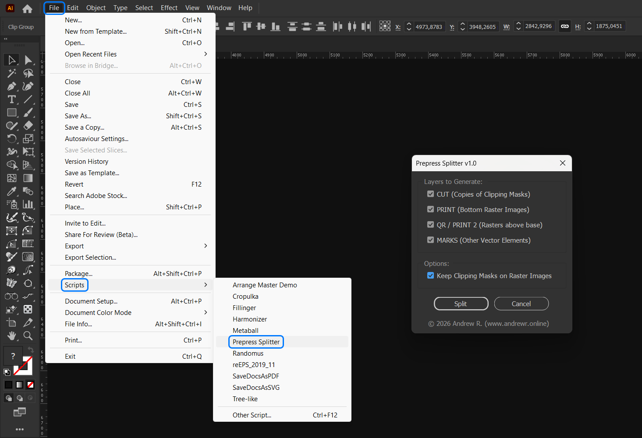Open the Object menu
This screenshot has height=438, width=642.
tap(96, 8)
